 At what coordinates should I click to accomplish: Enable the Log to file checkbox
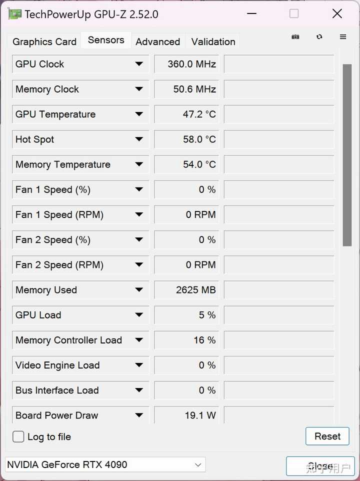pos(18,436)
